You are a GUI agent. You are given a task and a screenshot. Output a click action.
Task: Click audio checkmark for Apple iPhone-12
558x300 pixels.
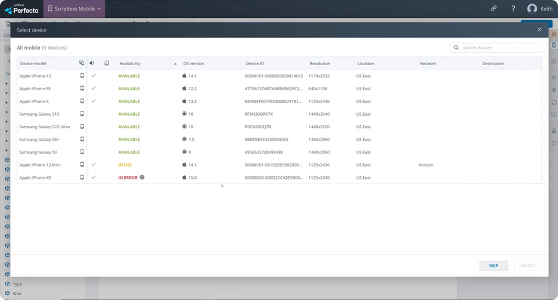point(94,75)
